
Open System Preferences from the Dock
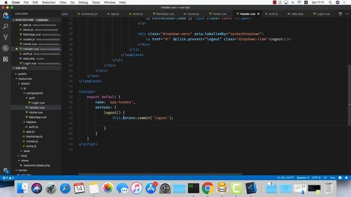[x=165, y=188]
